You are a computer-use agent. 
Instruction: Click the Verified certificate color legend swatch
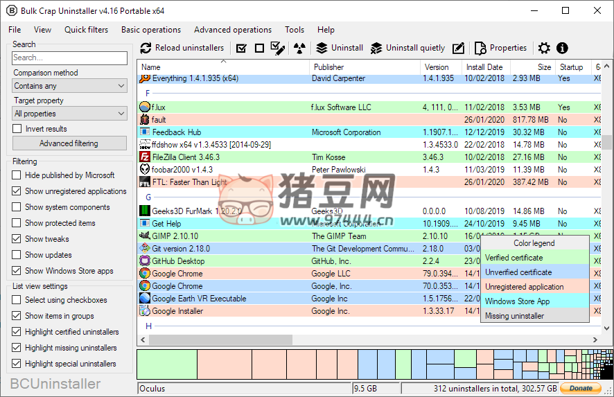[x=534, y=258]
